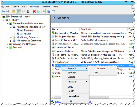The height and width of the screenshot is (107, 137).
Task: Open the Help menu in the menu bar
Action: coord(56,7)
